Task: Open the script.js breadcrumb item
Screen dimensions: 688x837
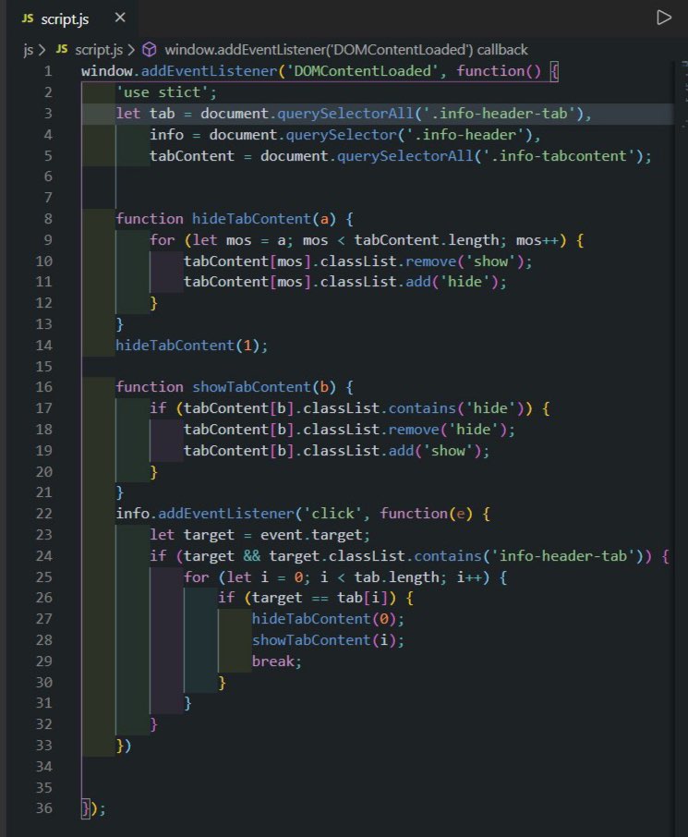Action: tap(99, 50)
